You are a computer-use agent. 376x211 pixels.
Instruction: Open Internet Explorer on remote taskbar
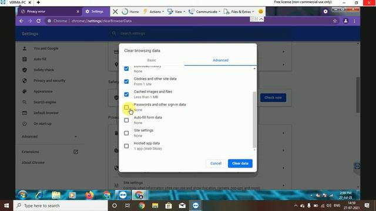point(39,195)
